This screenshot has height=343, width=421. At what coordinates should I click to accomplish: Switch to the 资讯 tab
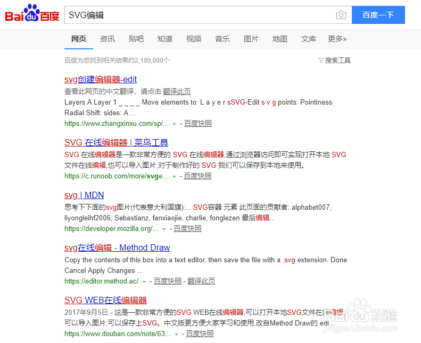click(108, 39)
